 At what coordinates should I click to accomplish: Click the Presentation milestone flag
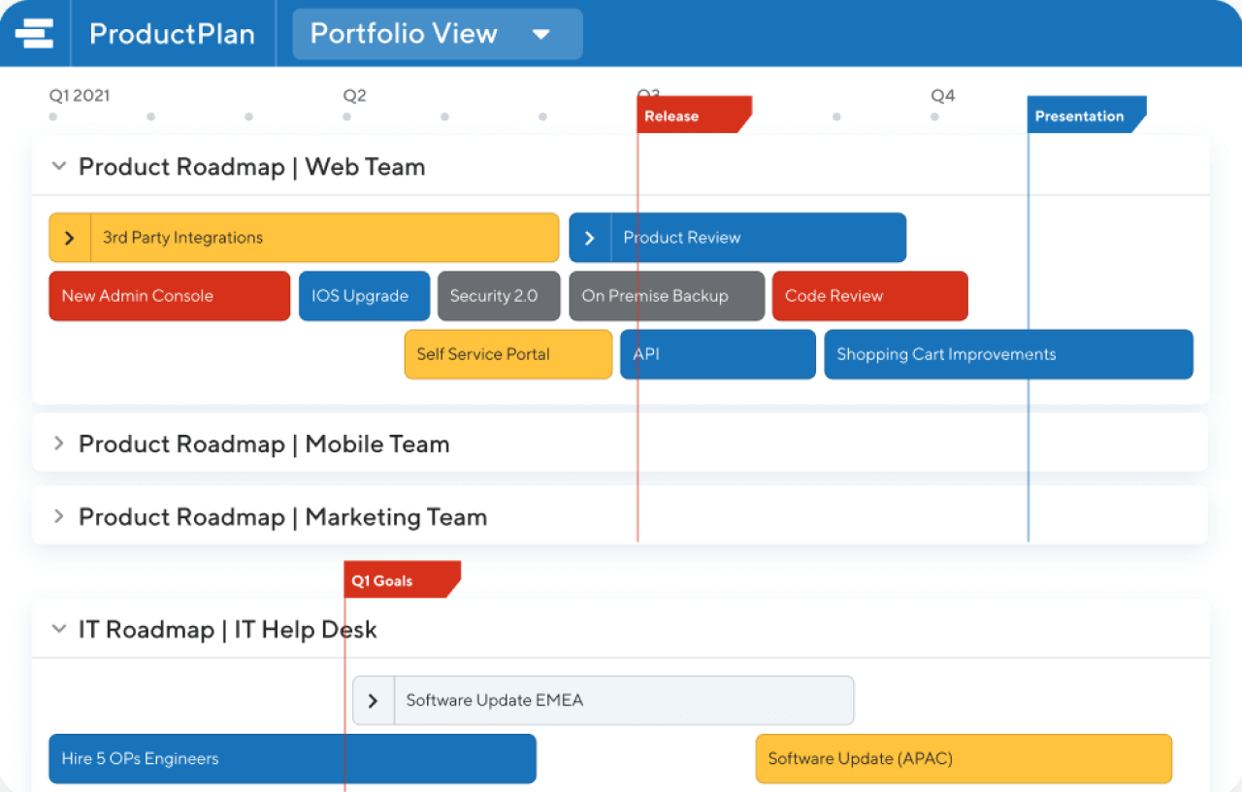1077,115
